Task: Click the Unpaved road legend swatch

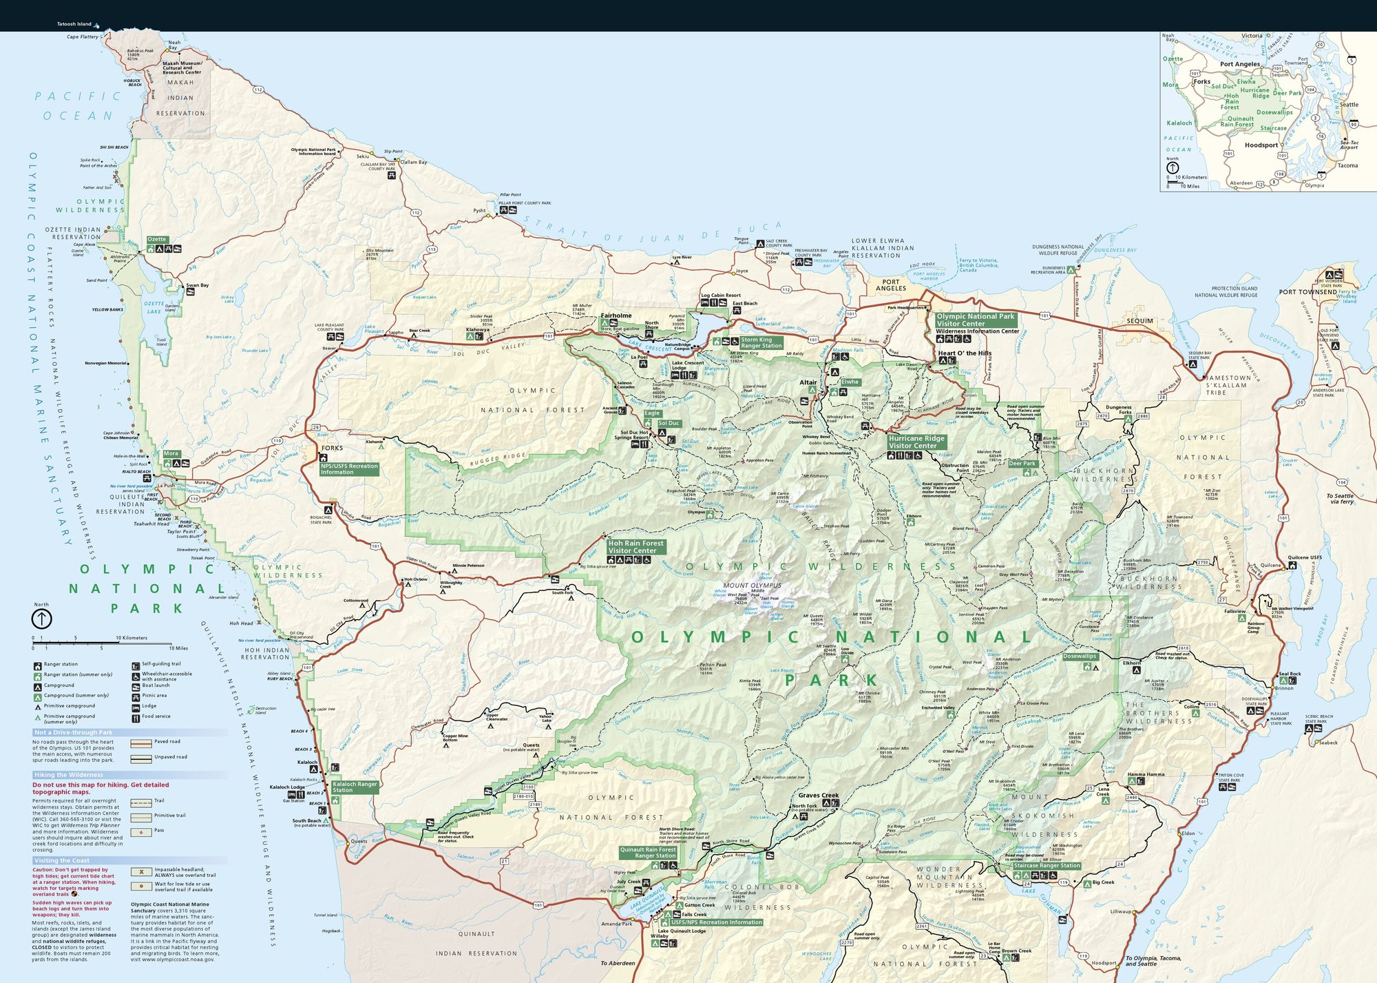Action: click(141, 758)
